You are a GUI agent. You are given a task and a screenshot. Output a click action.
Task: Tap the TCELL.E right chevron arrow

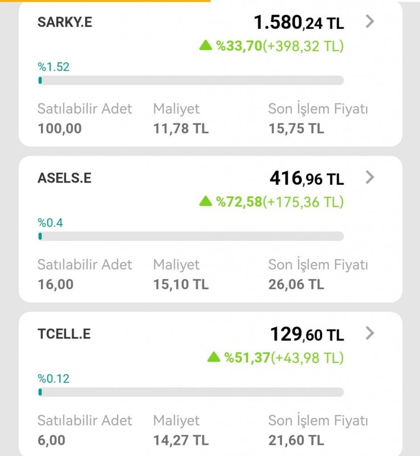(370, 333)
